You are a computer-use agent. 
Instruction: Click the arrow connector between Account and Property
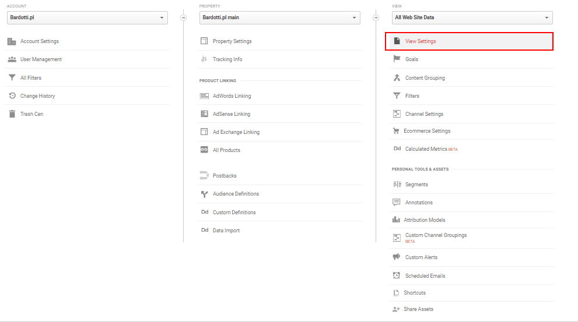(183, 17)
